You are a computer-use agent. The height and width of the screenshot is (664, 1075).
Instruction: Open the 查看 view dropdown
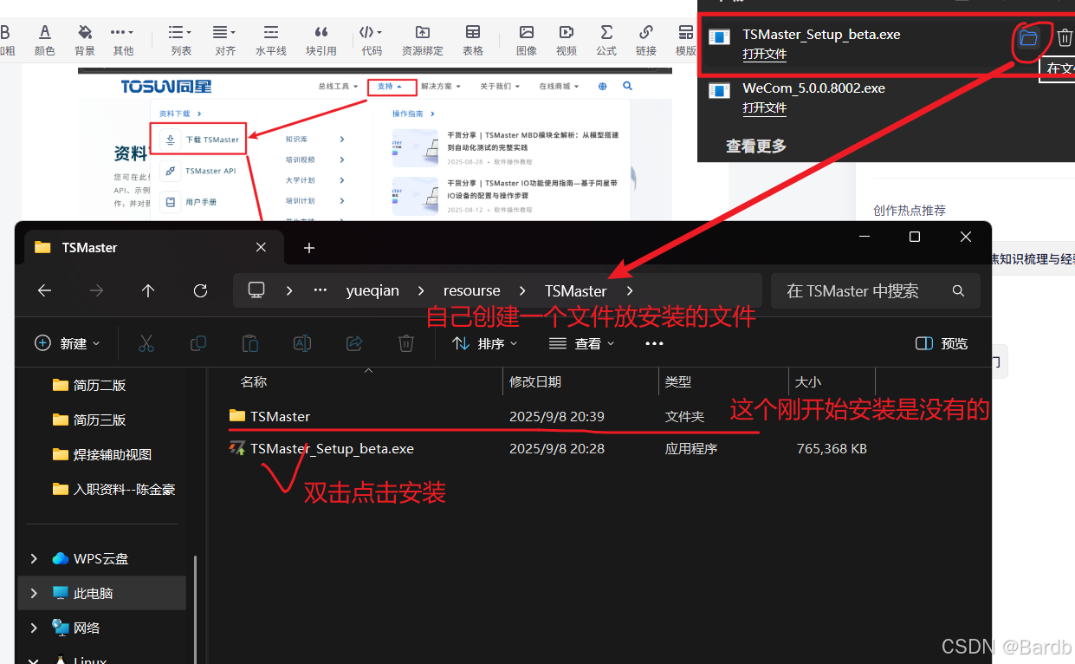(x=582, y=343)
